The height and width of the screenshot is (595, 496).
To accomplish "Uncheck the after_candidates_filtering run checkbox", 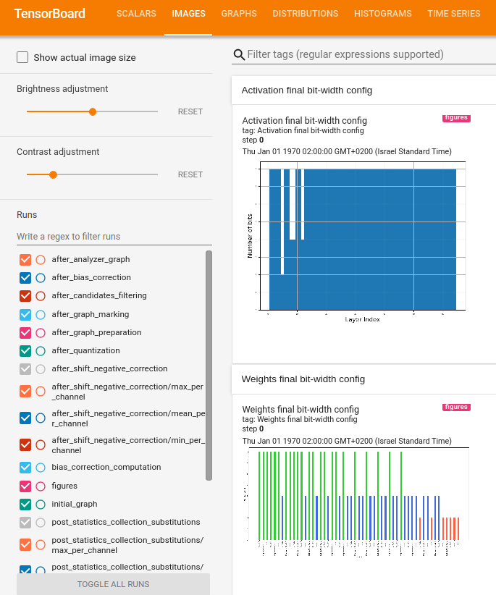I will (25, 295).
